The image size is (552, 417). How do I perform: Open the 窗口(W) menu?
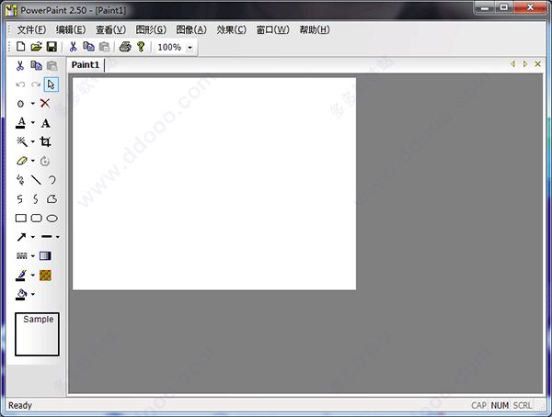273,29
